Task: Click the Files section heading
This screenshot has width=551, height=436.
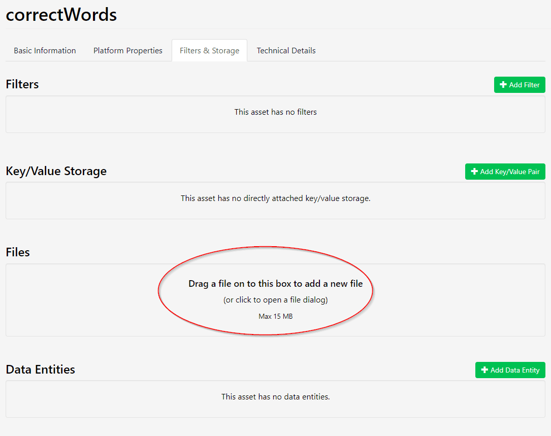Action: click(x=18, y=252)
